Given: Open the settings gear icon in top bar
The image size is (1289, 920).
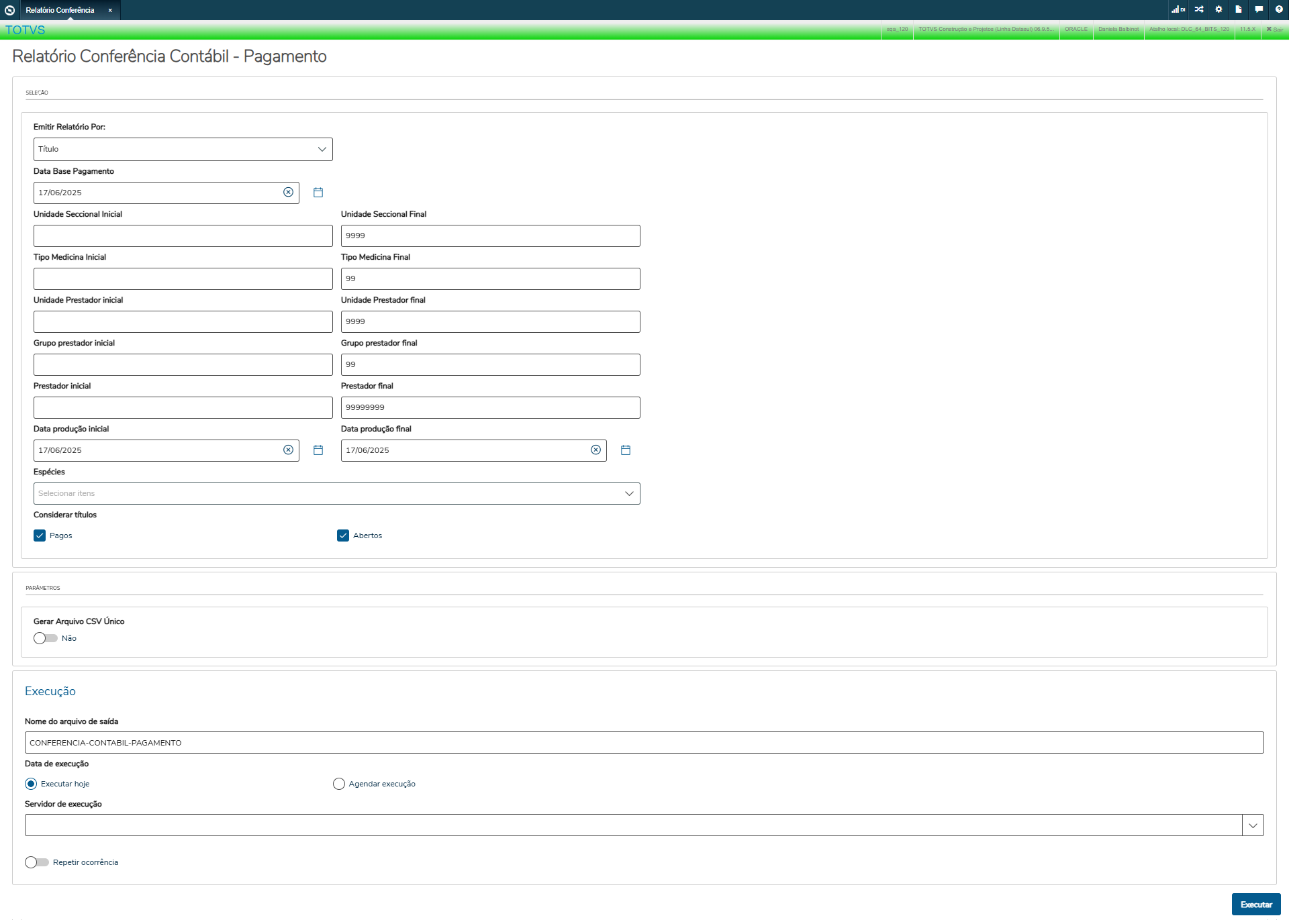Looking at the screenshot, I should [1219, 9].
